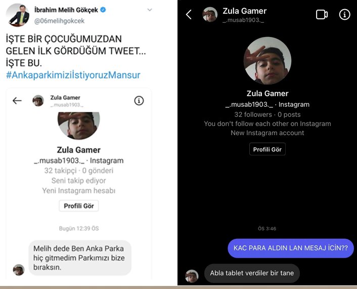Tap sender avatar beside 'Abla tablet' message
This screenshot has height=289, width=357.
coord(192,276)
